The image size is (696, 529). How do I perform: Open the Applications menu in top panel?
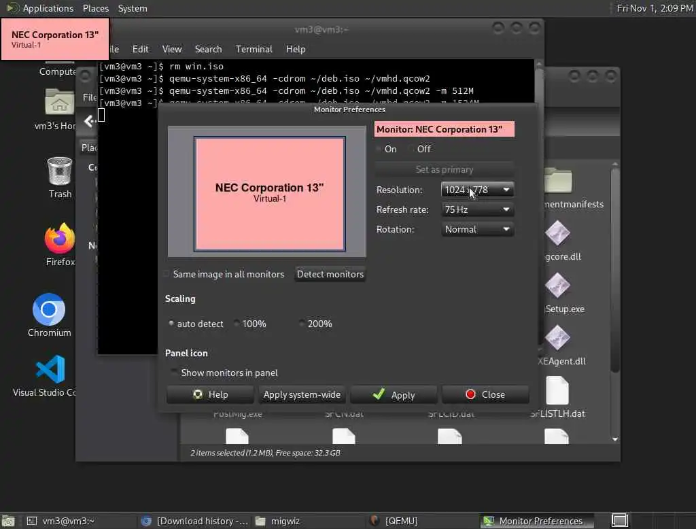click(48, 8)
